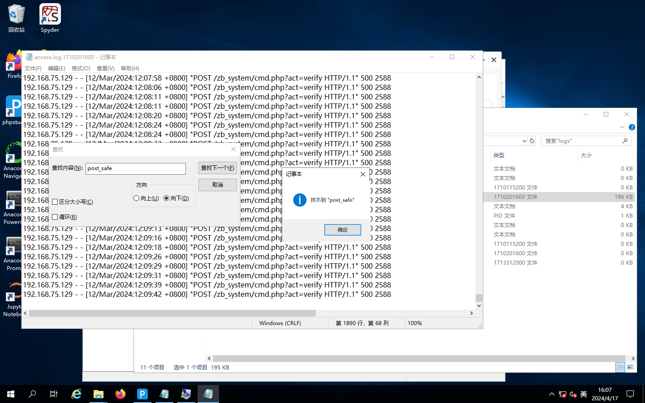This screenshot has width=645, height=403.
Task: Open File Explorer from the taskbar
Action: [x=99, y=394]
